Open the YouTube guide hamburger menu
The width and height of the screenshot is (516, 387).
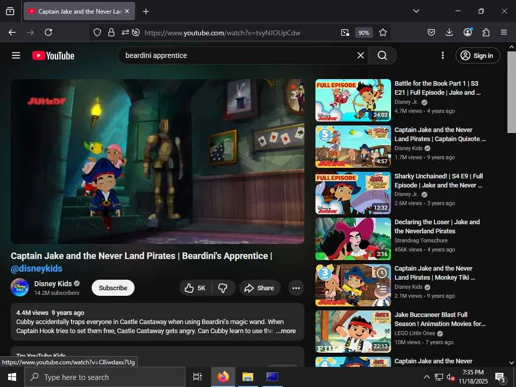click(x=16, y=55)
